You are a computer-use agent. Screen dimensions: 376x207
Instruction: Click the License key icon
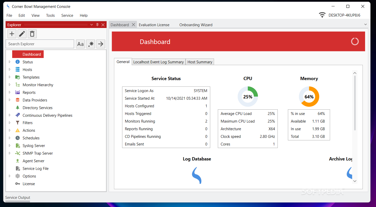18,184
